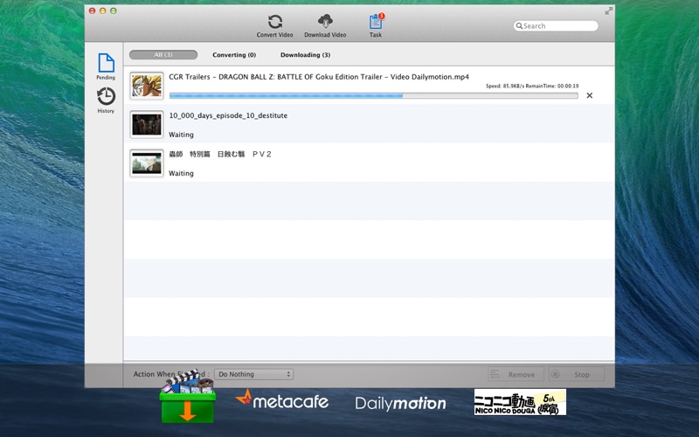Click Waiting status under the PV2 video

(181, 173)
